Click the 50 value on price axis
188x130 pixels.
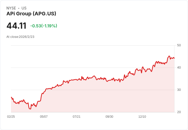[179, 45]
